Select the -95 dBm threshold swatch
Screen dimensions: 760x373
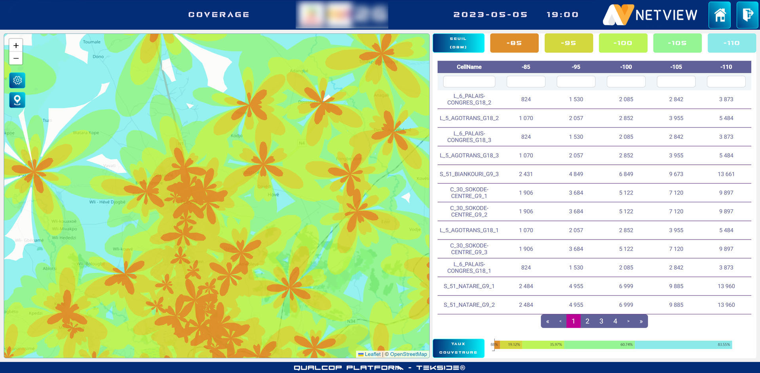point(568,43)
